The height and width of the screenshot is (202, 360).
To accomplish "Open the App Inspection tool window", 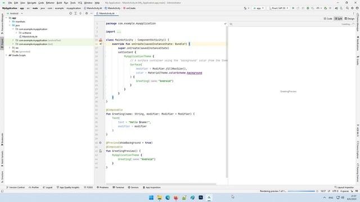I will [151, 187].
